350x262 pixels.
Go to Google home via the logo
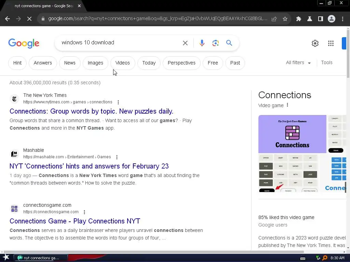24,43
